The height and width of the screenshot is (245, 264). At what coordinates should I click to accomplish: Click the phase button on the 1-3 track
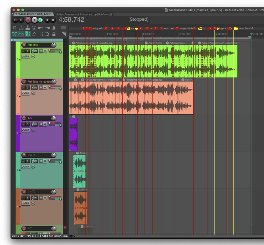[33, 130]
